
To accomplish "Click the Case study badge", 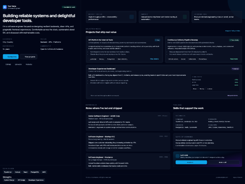I will click(234, 40).
